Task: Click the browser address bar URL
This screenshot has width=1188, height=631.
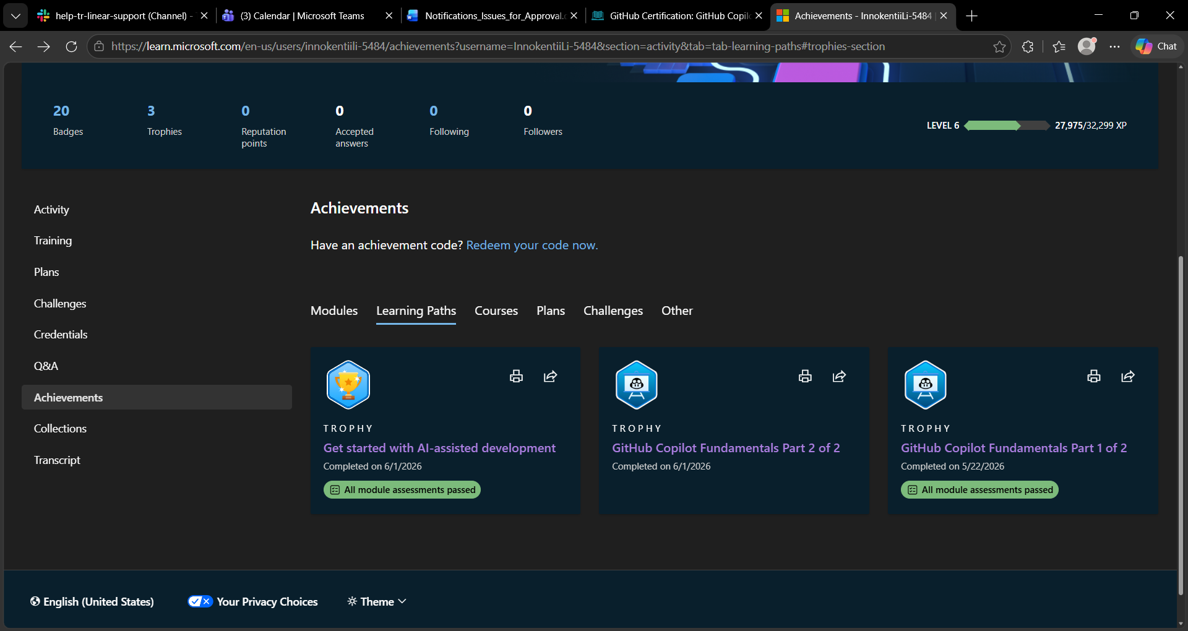Action: click(x=498, y=46)
